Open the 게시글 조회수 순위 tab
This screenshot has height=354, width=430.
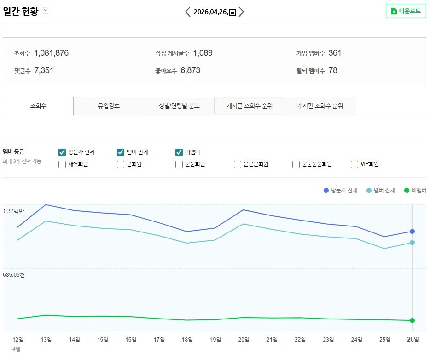point(250,106)
